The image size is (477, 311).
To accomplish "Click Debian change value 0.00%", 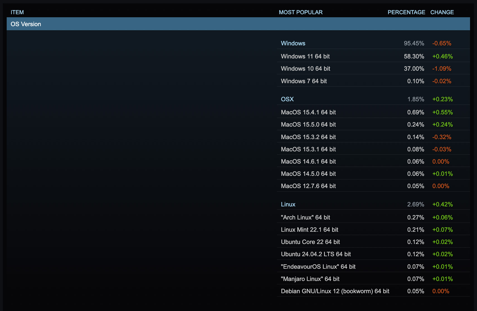I will pos(441,291).
